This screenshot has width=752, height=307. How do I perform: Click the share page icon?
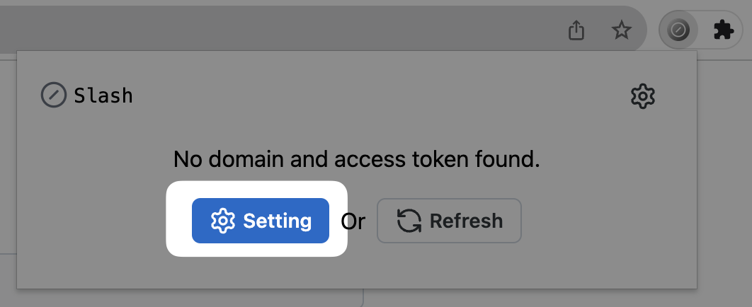(x=577, y=30)
